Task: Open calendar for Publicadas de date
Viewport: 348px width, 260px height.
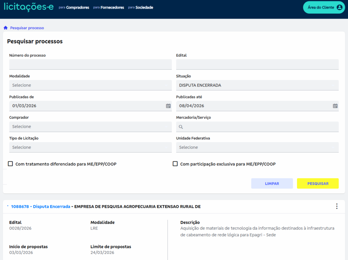Action: [168, 106]
